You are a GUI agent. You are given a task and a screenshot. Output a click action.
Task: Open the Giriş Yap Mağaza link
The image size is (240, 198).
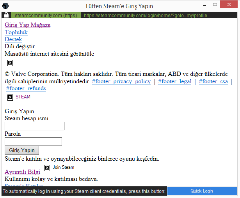(28, 25)
